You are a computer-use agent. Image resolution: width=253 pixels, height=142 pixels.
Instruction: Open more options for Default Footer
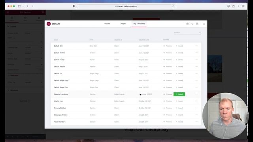(196, 60)
